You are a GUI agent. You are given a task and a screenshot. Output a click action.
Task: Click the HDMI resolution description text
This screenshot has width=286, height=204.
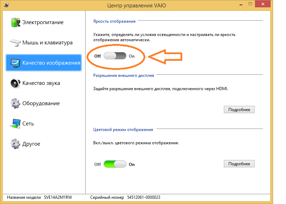click(161, 89)
